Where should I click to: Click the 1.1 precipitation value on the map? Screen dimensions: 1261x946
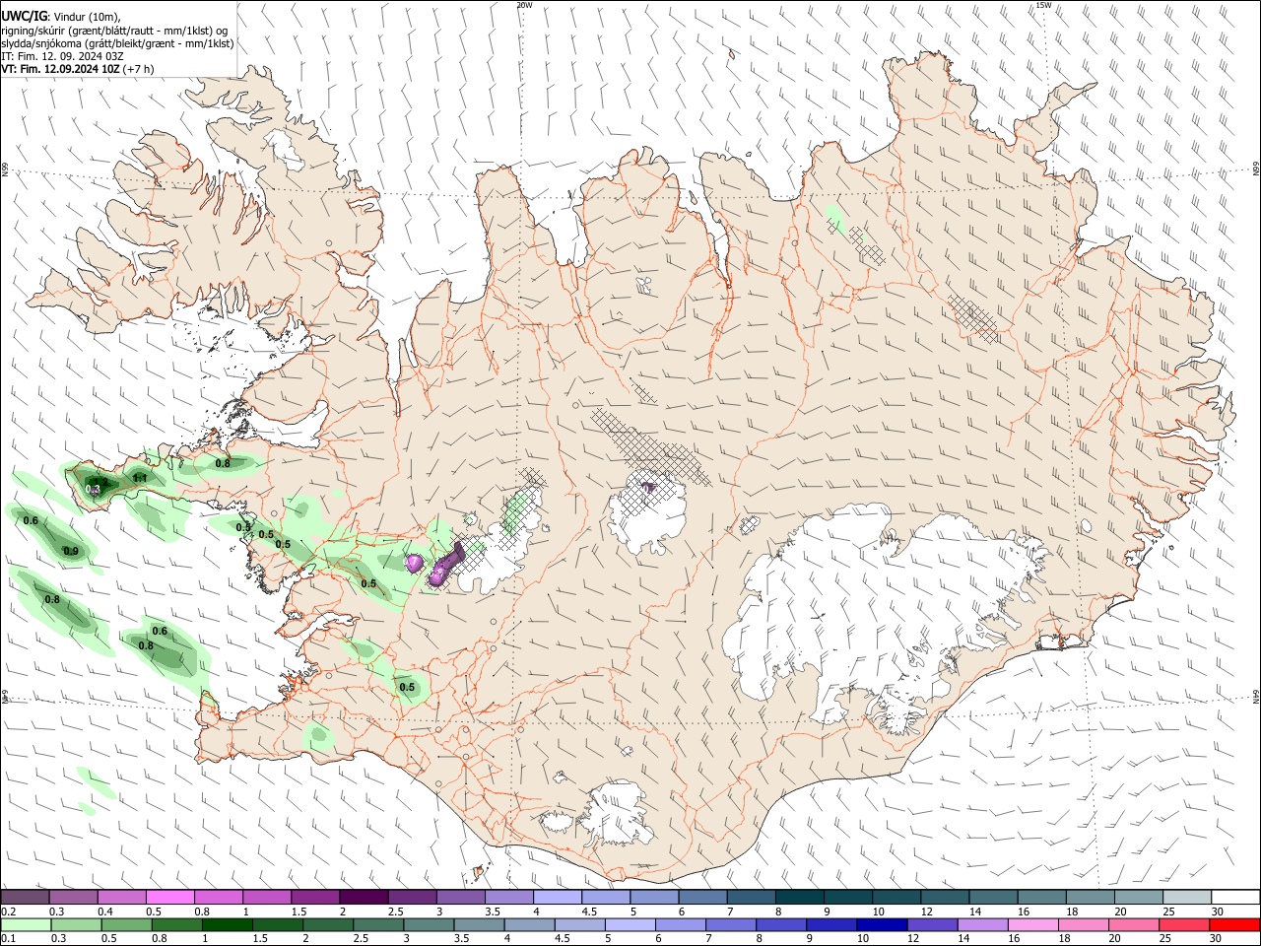[140, 478]
